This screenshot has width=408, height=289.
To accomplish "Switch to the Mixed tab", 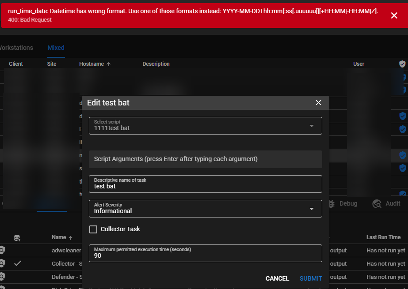I will click(x=56, y=48).
